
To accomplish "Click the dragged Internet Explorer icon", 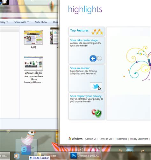I will (26, 150).
